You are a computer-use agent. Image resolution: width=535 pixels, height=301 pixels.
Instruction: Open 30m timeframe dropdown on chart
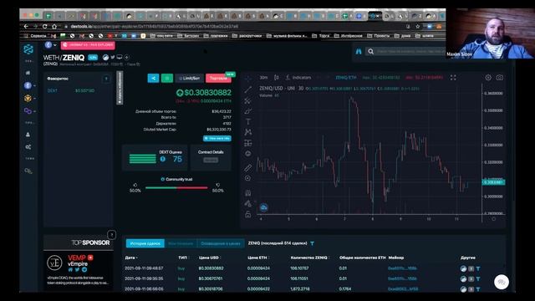(x=263, y=78)
